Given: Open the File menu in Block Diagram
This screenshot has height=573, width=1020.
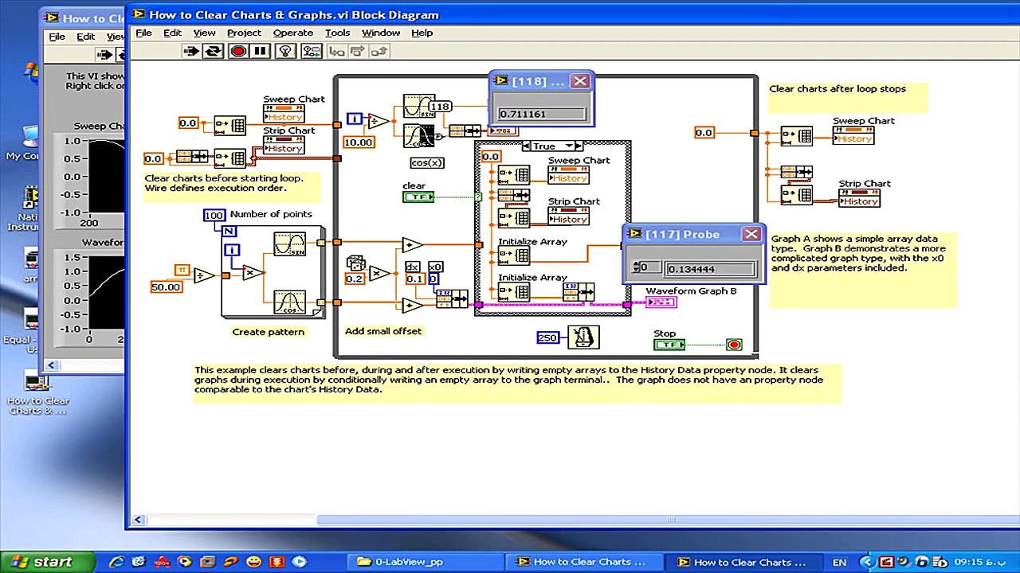Looking at the screenshot, I should [x=143, y=33].
